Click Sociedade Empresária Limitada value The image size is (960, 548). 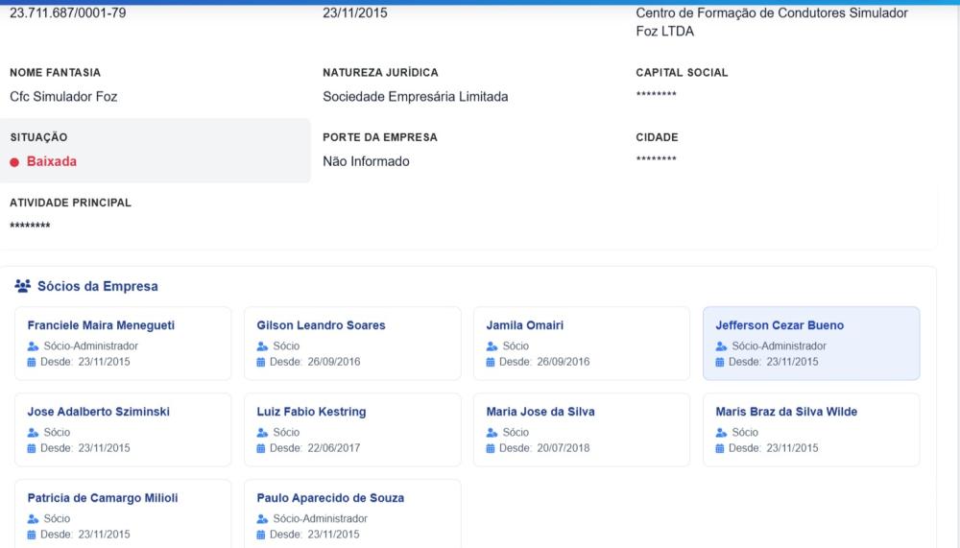point(415,97)
